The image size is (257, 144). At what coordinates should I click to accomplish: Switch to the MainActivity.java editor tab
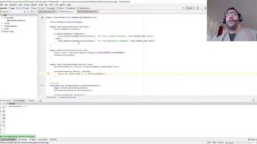[67, 12]
